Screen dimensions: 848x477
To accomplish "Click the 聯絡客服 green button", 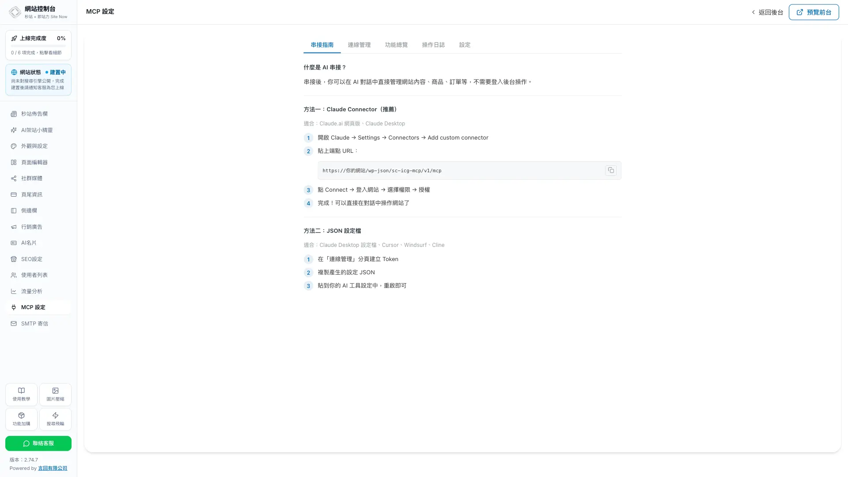I will pos(38,443).
